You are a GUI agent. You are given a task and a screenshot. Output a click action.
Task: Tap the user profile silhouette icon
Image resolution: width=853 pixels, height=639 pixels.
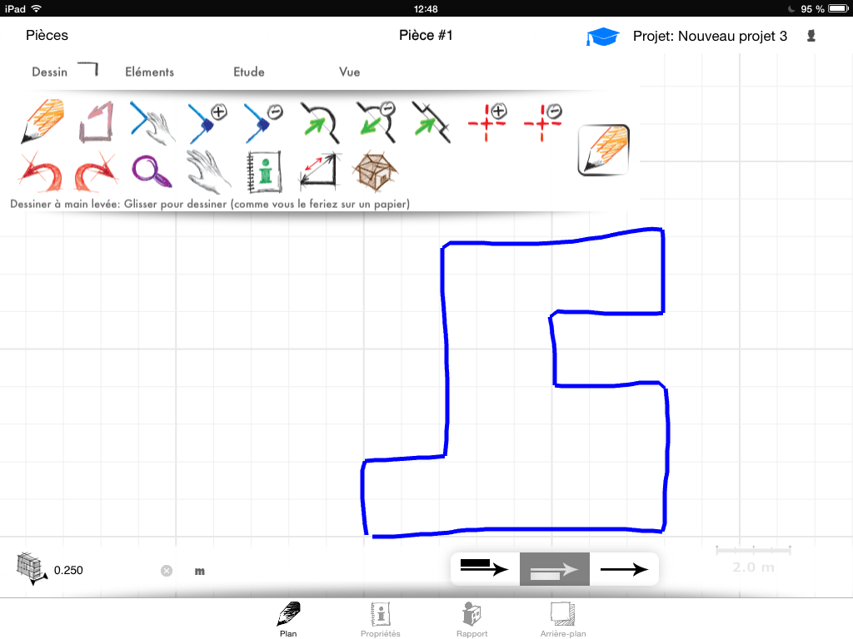(x=811, y=37)
